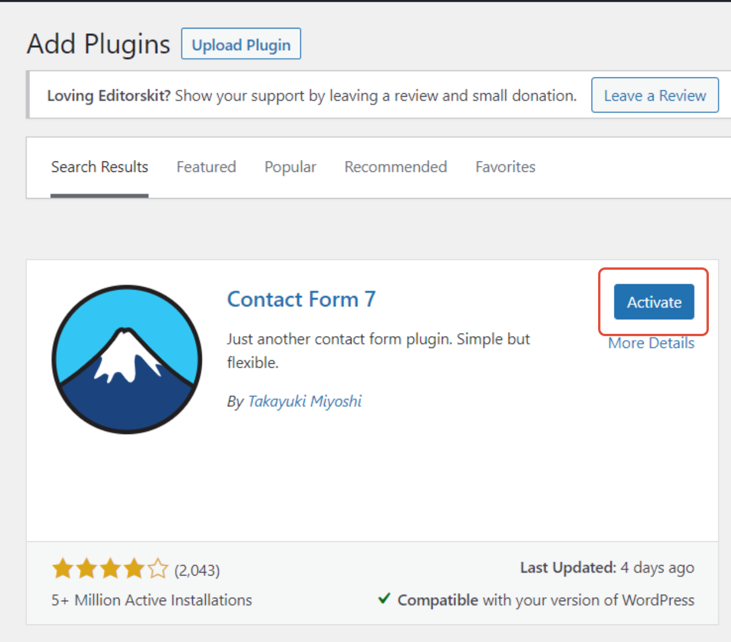The width and height of the screenshot is (731, 642).
Task: Click the Contact Form 7 mountain logo
Action: (127, 359)
